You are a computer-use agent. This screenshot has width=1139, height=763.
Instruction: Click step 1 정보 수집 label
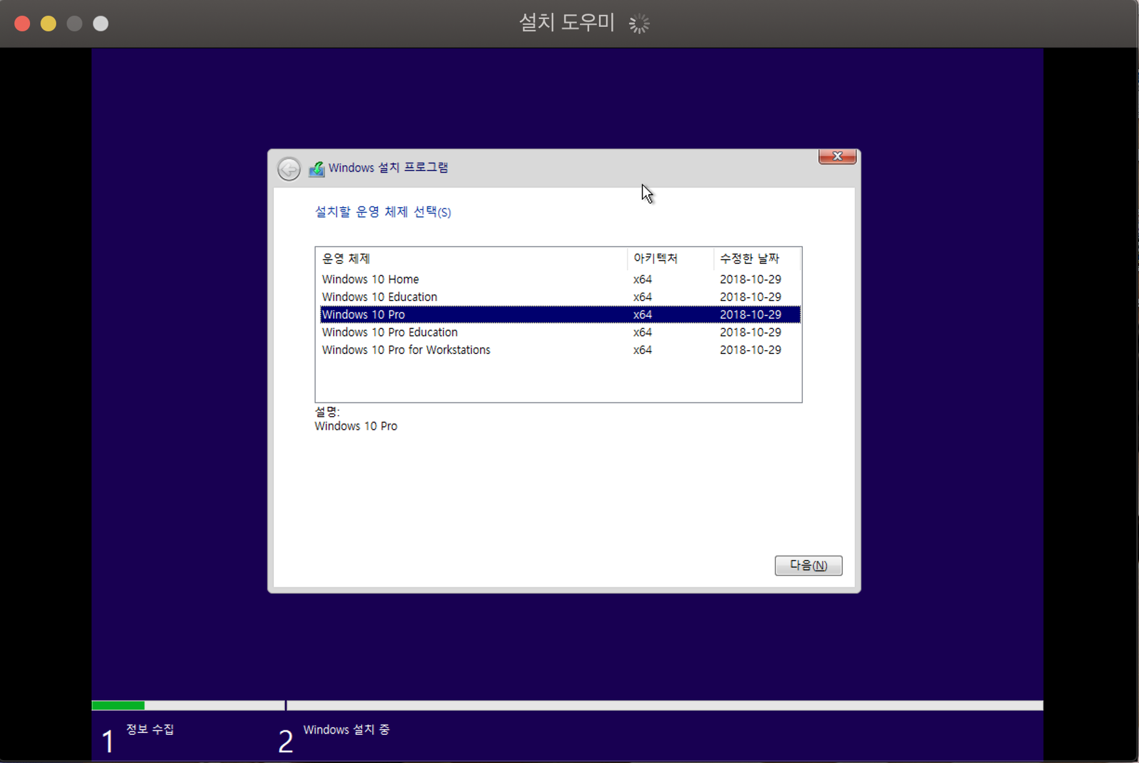[150, 729]
